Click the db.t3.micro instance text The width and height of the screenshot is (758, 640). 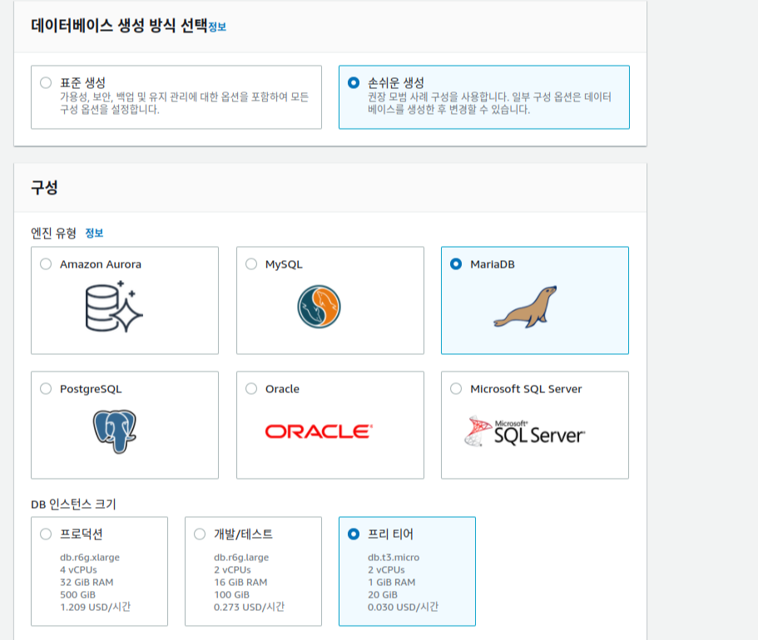pyautogui.click(x=394, y=557)
